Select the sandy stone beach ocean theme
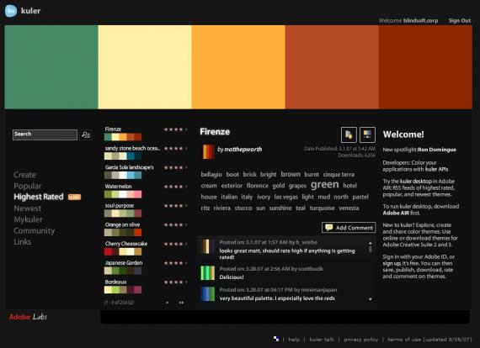Viewport: 480px width, 348px height. pos(132,148)
